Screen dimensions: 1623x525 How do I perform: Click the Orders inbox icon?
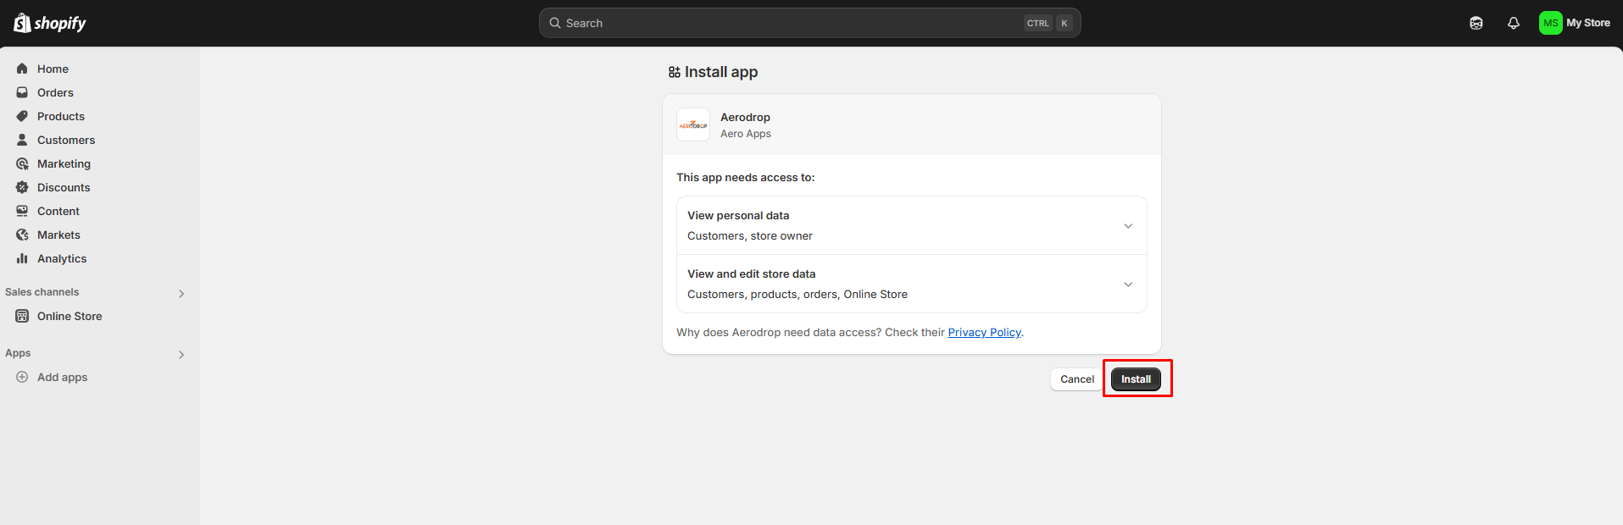[22, 92]
